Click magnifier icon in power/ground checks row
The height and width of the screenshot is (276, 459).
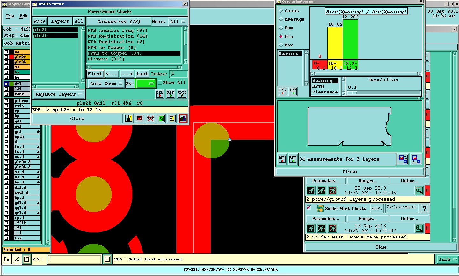pyautogui.click(x=419, y=190)
